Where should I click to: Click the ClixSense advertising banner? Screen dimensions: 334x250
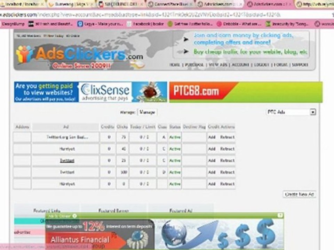point(91,92)
